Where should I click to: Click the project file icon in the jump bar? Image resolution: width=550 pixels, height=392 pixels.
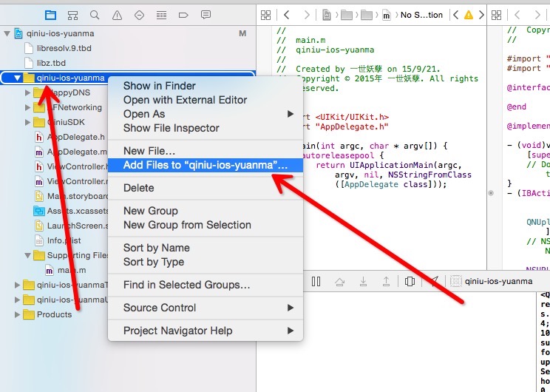tap(327, 15)
